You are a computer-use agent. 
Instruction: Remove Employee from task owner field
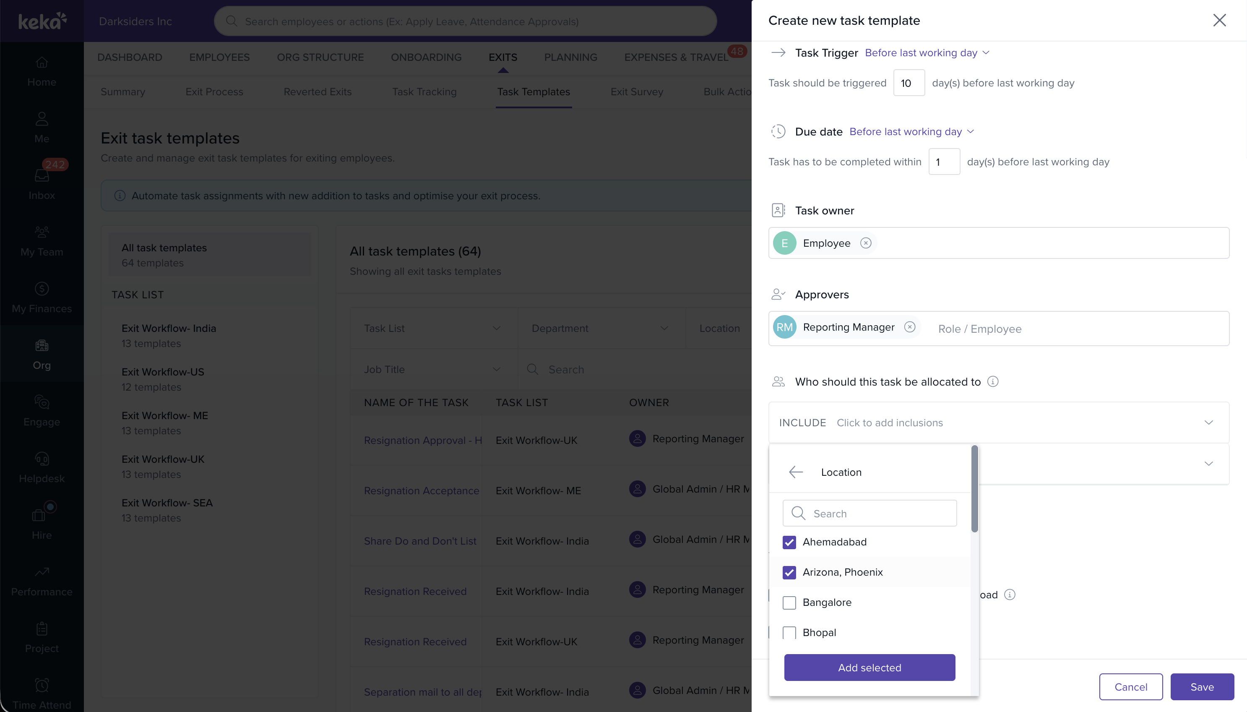pos(865,243)
